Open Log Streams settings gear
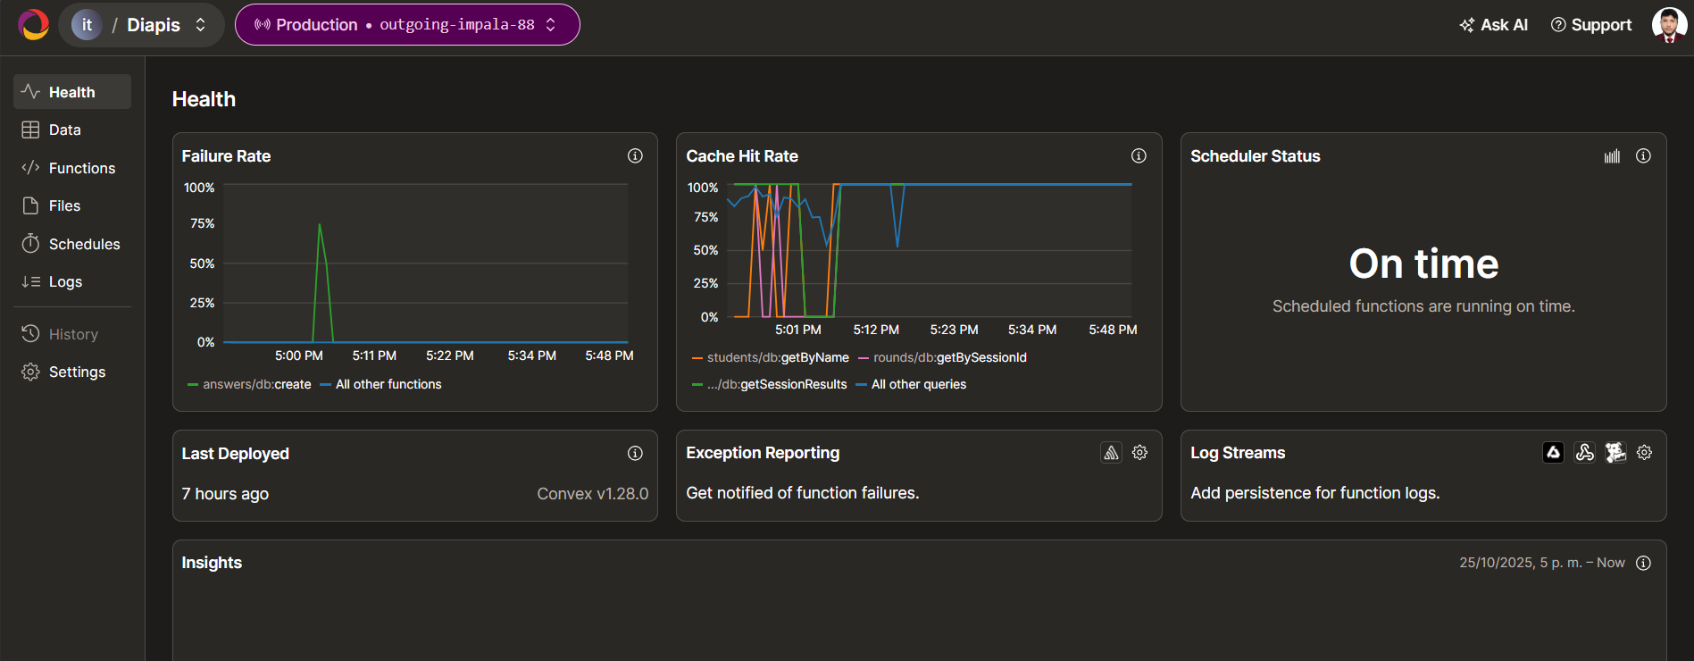The image size is (1694, 661). point(1644,453)
